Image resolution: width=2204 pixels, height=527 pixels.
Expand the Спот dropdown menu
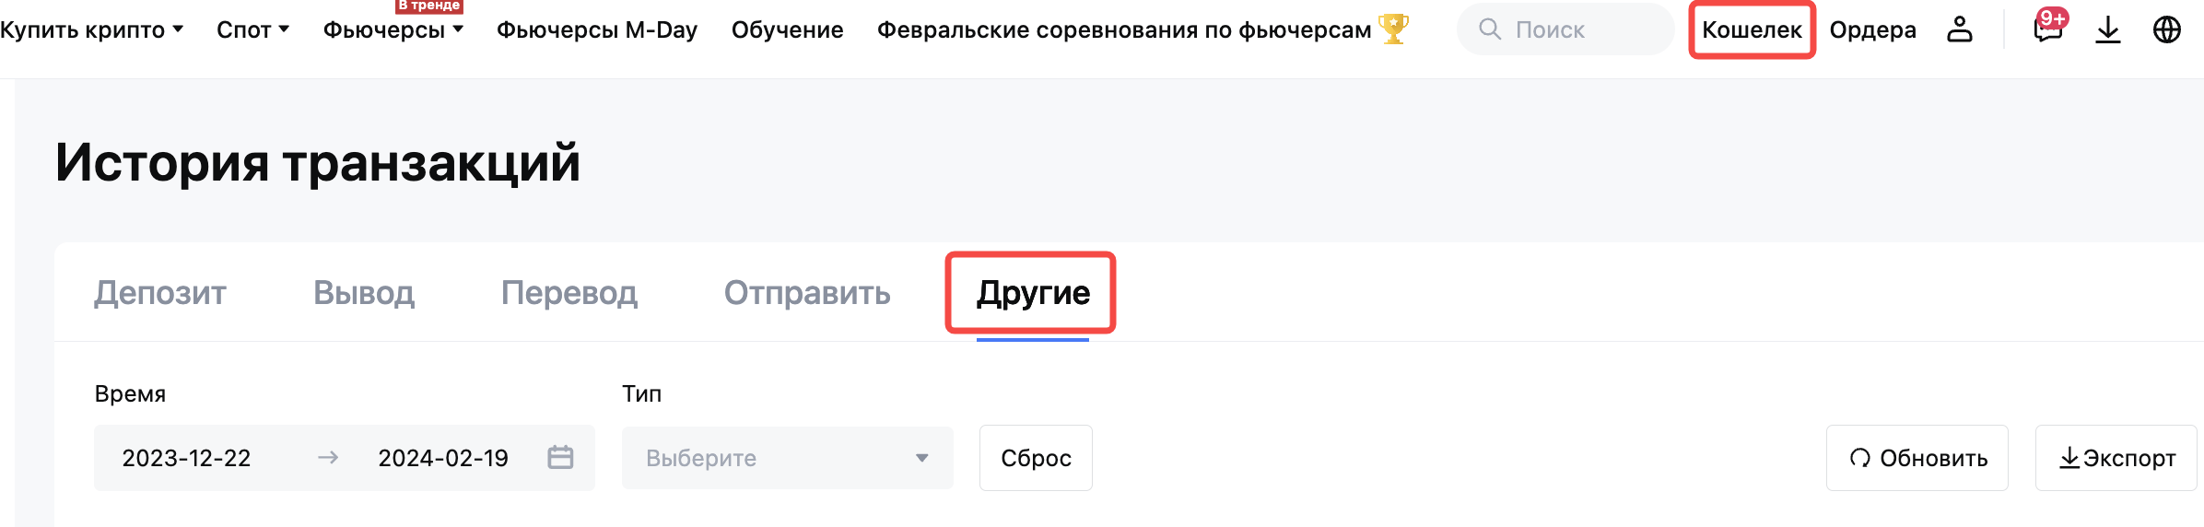252,29
